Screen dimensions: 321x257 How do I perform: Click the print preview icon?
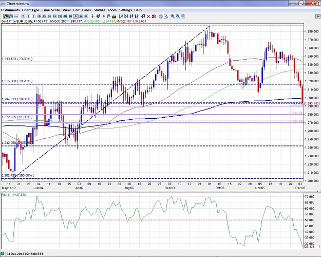pos(166,16)
